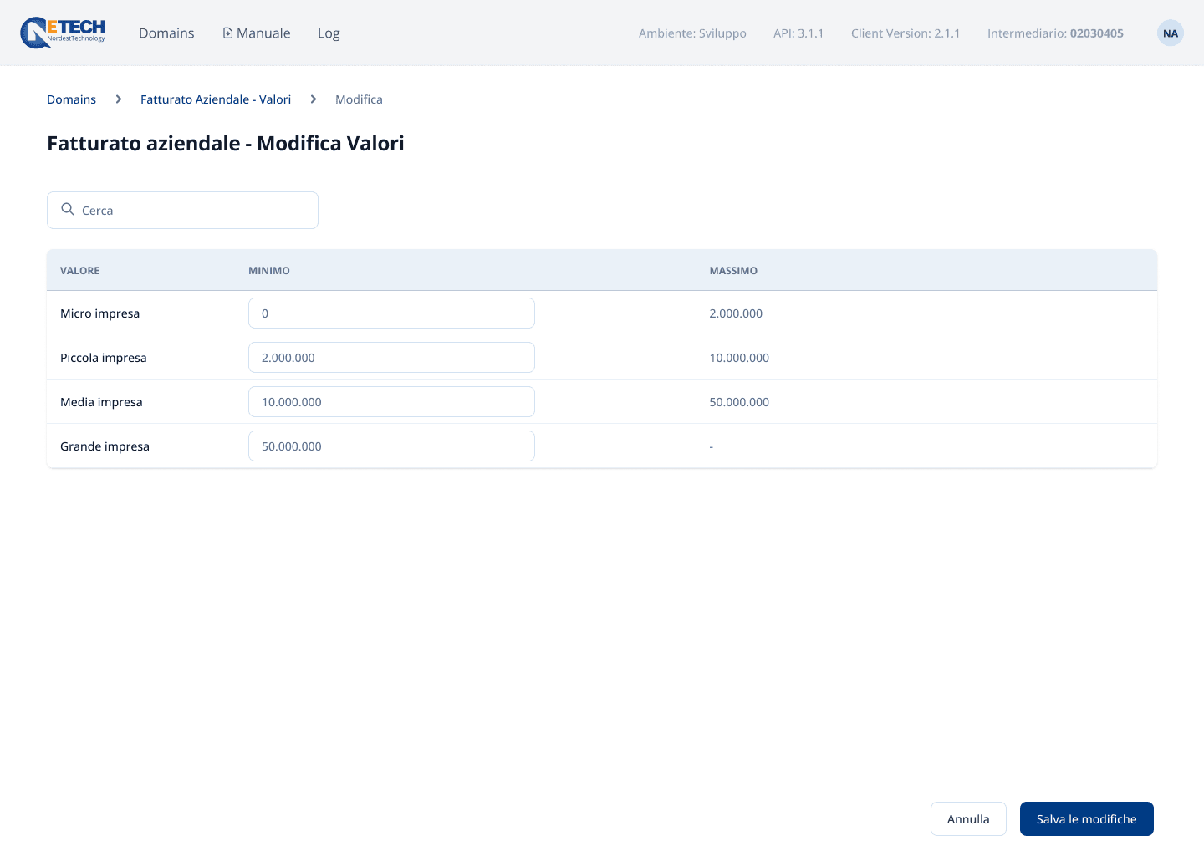This screenshot has width=1204, height=856.
Task: Edit the Grande impresa minimum field
Action: coord(391,446)
